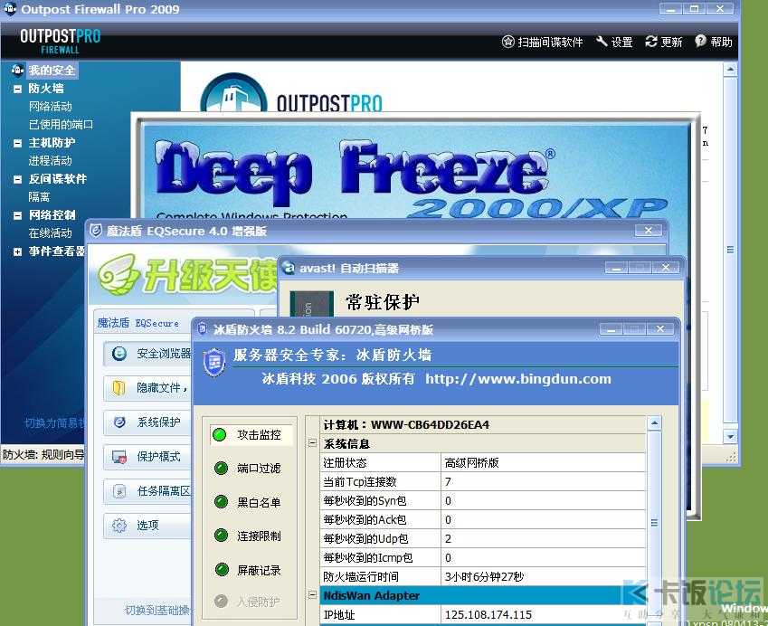Screen dimensions: 768x626
Task: Click the 当前Tcp连接数 row
Action: [x=484, y=482]
